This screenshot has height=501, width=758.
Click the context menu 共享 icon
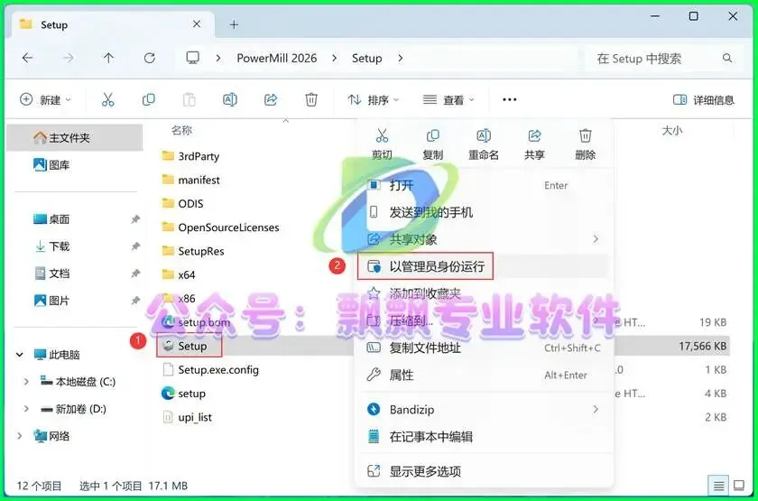click(x=534, y=136)
